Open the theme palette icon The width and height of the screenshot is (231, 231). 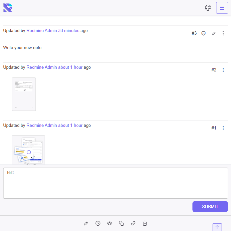coord(208,8)
